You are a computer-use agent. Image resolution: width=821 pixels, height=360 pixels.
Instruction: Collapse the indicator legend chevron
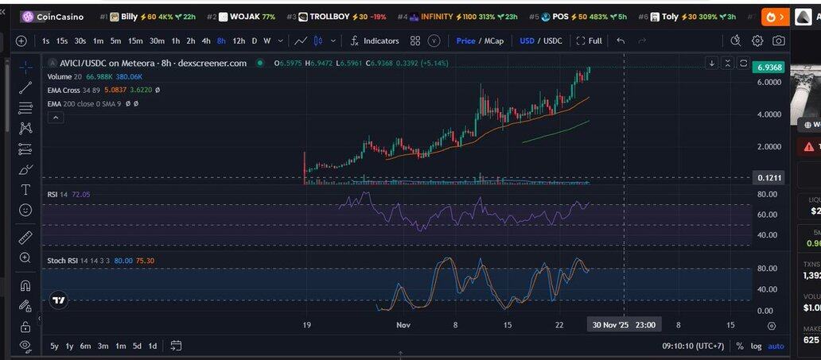(55, 118)
